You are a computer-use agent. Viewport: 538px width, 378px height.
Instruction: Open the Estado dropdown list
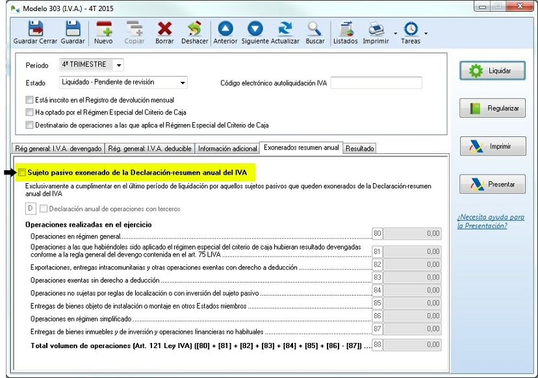(183, 83)
